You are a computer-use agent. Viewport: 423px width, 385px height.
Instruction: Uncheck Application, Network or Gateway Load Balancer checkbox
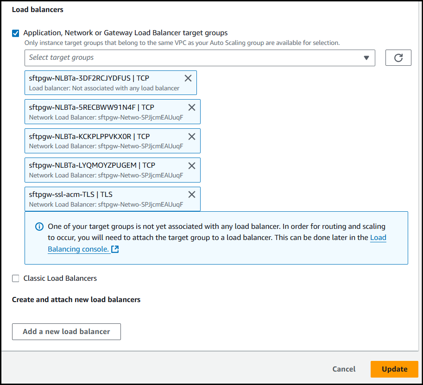click(x=16, y=33)
